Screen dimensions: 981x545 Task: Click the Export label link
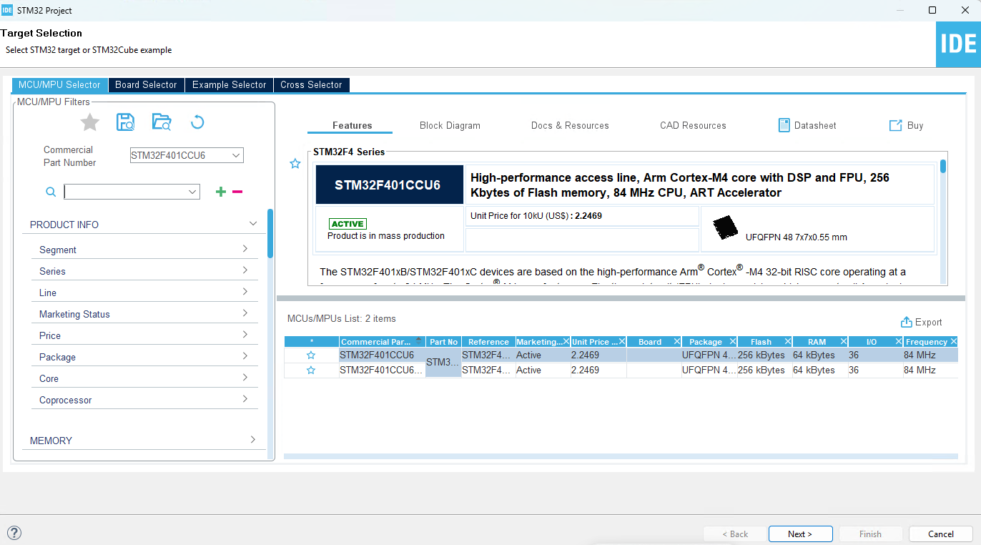929,322
